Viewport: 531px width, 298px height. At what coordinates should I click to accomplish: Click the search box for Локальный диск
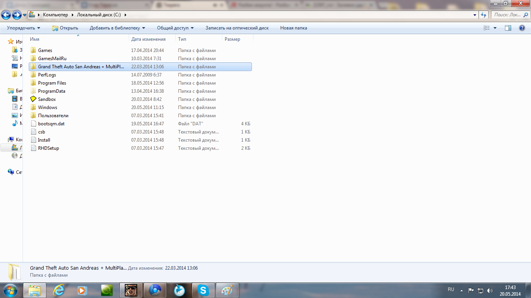tap(510, 15)
